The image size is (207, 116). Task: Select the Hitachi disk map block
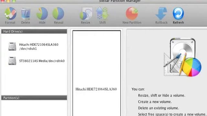97,73
